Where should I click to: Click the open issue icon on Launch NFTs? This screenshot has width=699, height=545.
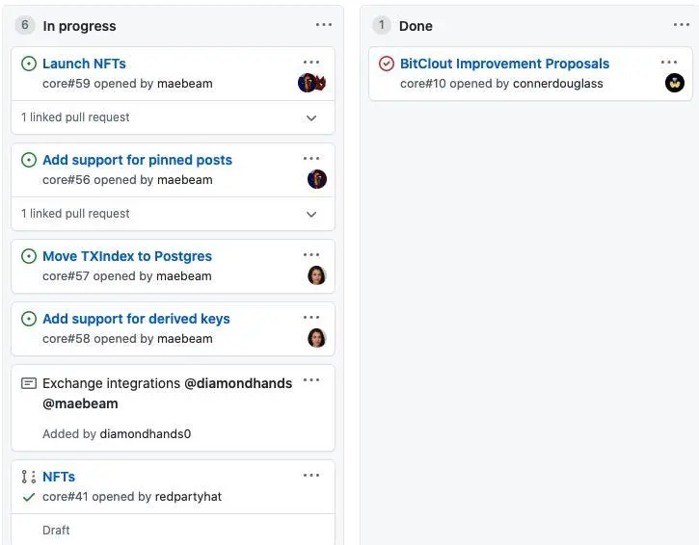tap(29, 64)
